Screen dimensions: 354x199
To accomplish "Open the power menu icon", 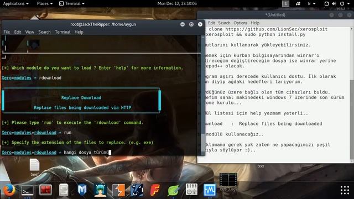I will click(x=342, y=4).
